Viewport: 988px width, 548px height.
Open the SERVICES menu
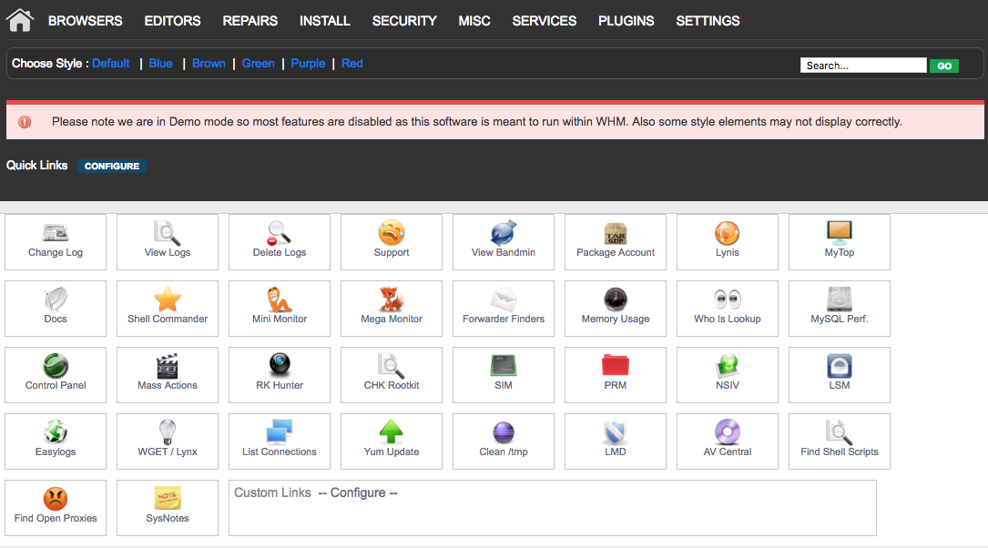coord(544,20)
